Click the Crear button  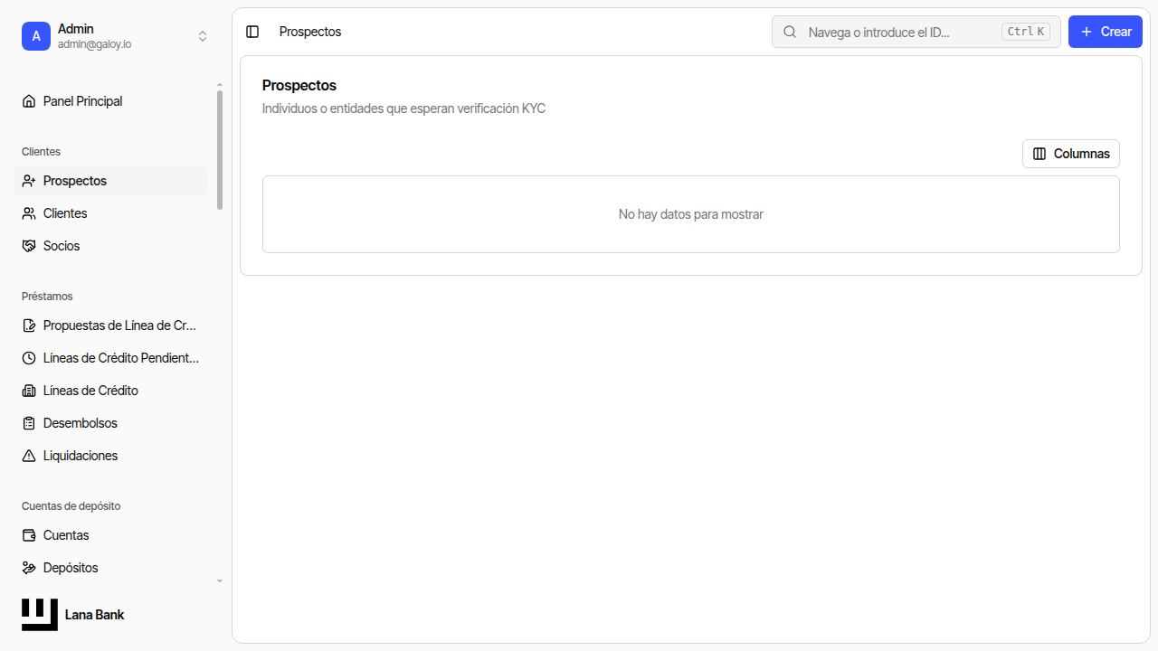[x=1106, y=32]
